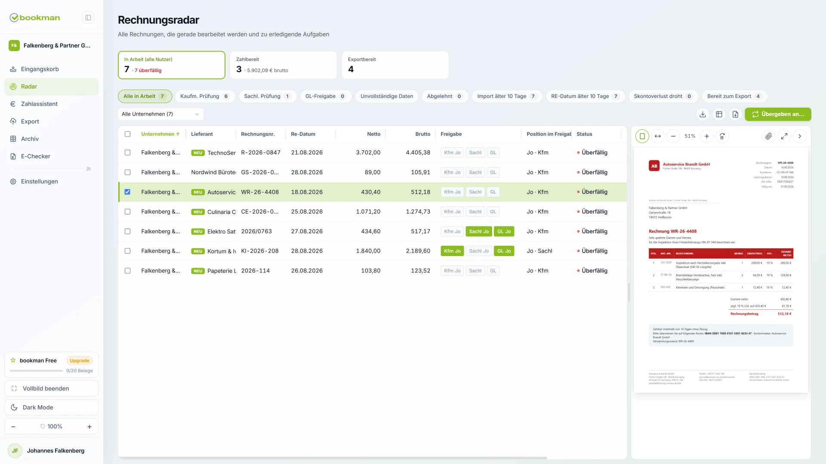The height and width of the screenshot is (464, 826).
Task: Switch company via Falkenberg & Partner selector
Action: [x=51, y=46]
